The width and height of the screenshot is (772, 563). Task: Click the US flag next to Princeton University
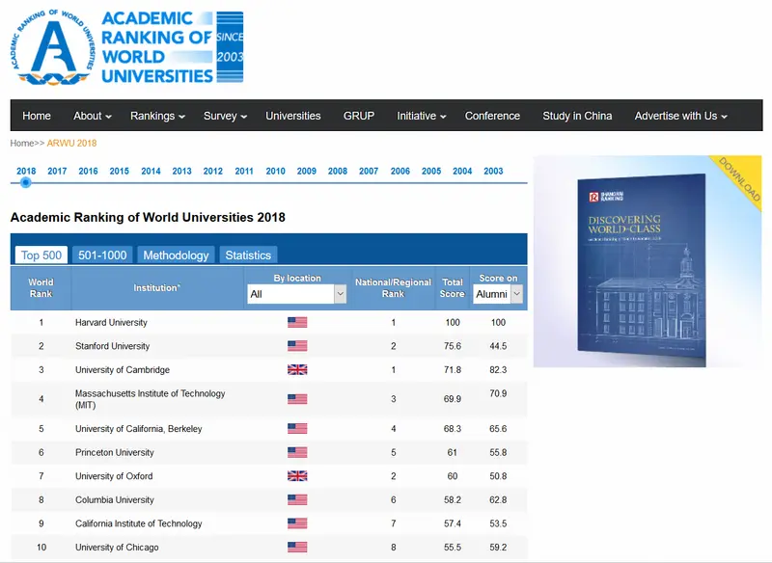tap(297, 452)
